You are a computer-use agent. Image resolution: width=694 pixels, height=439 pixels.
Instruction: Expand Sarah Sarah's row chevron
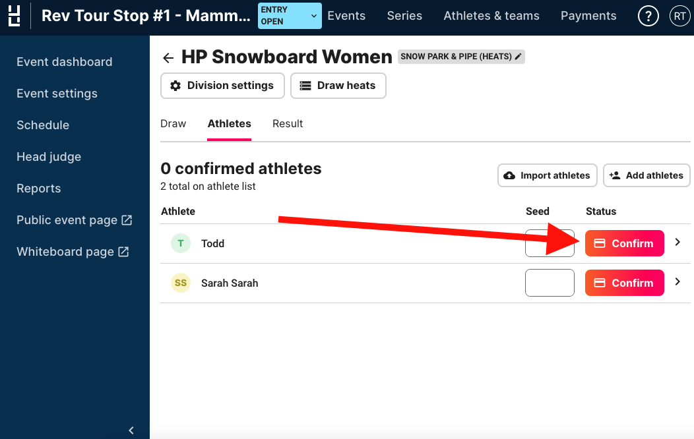click(x=678, y=281)
